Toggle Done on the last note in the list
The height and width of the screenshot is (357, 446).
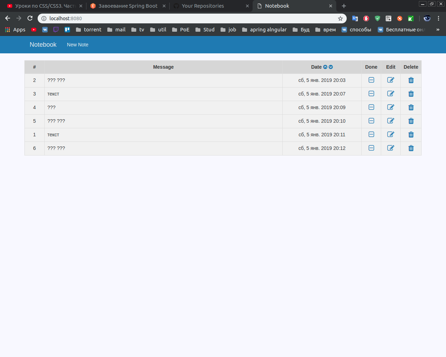371,148
